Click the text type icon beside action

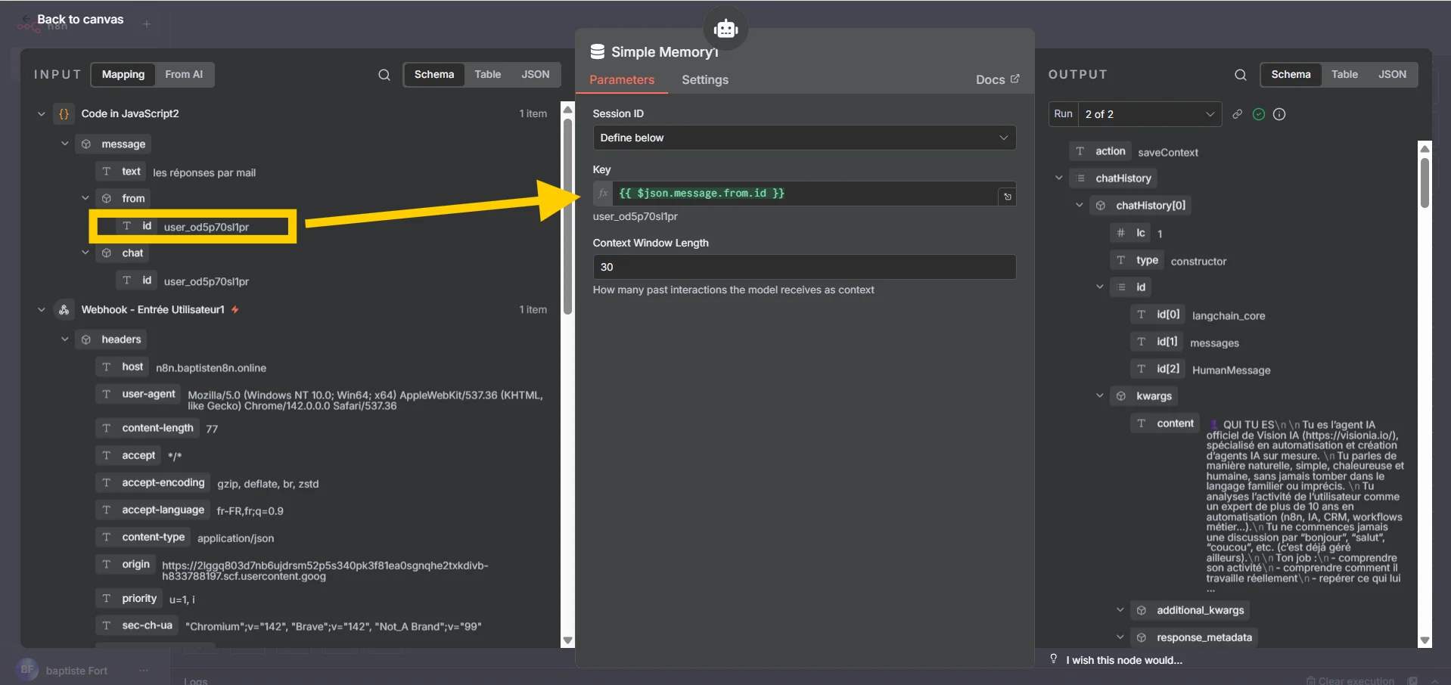tap(1080, 151)
